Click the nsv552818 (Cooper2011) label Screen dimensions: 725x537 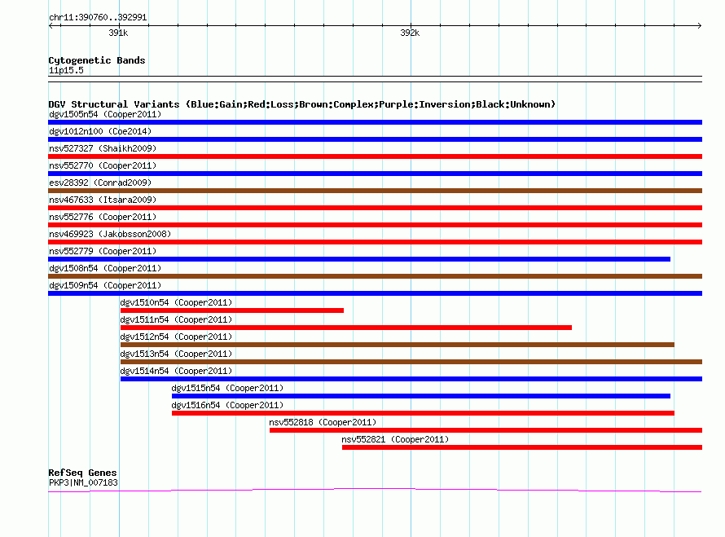pos(323,422)
